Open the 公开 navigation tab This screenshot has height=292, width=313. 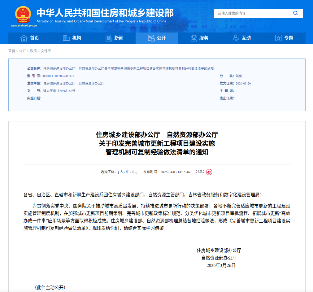(x=157, y=38)
